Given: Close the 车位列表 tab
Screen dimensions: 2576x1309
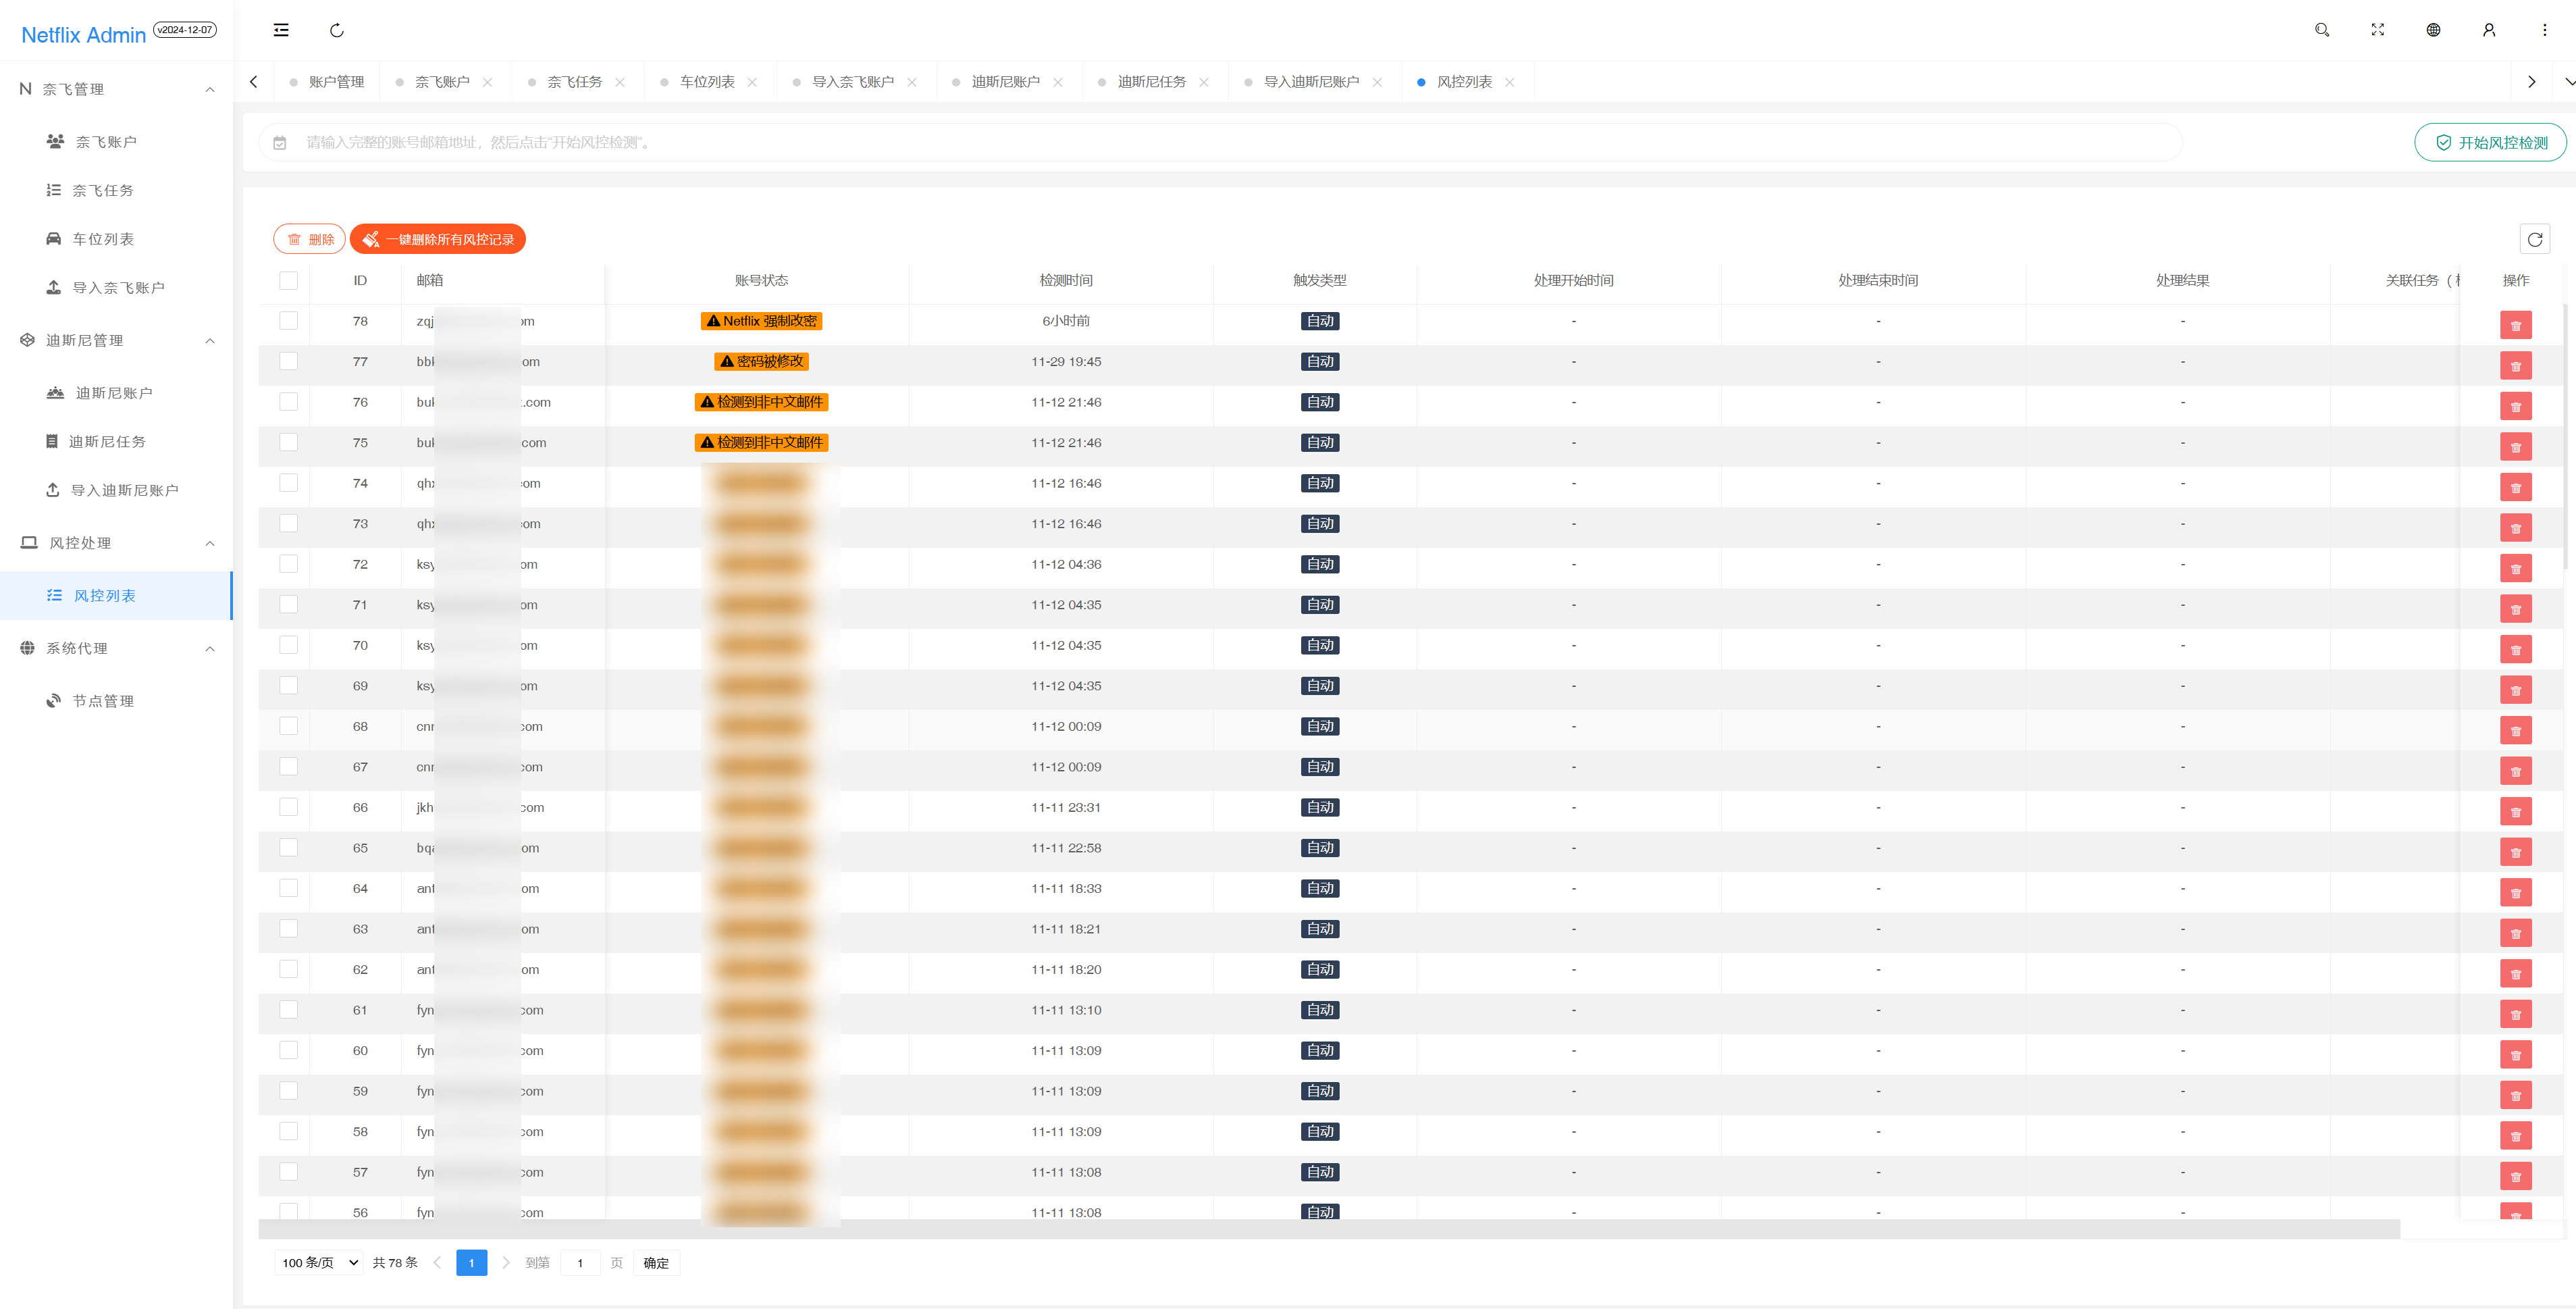Looking at the screenshot, I should [752, 82].
